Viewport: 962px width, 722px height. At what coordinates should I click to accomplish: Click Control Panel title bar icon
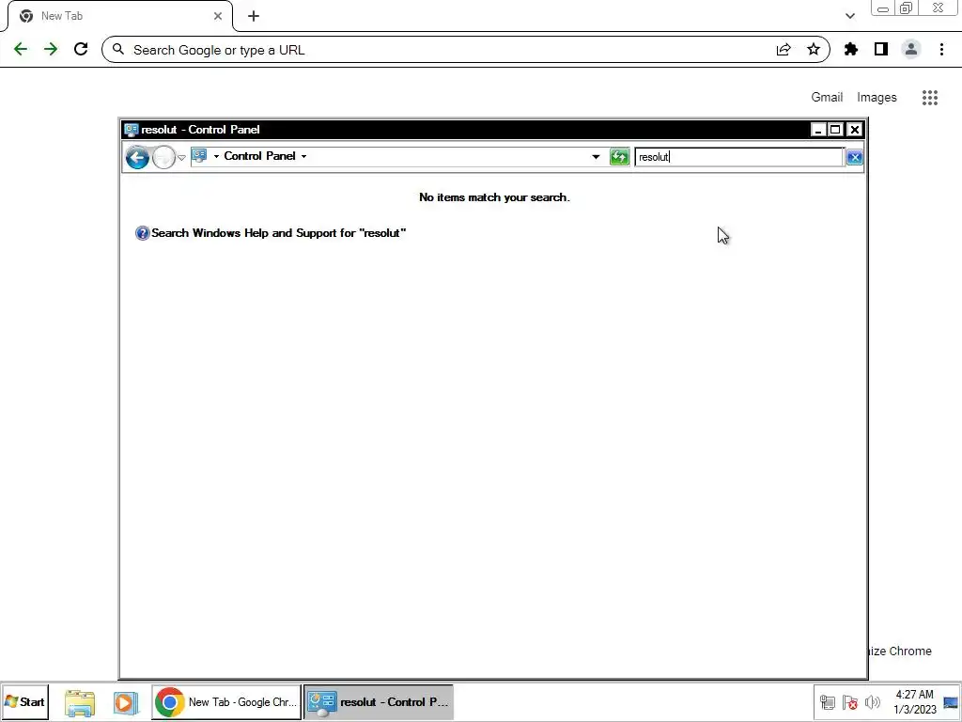131,130
